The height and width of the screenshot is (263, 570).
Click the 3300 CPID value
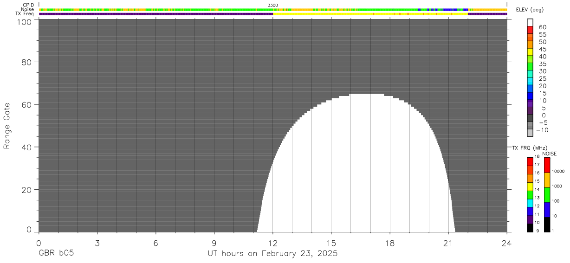tap(273, 5)
